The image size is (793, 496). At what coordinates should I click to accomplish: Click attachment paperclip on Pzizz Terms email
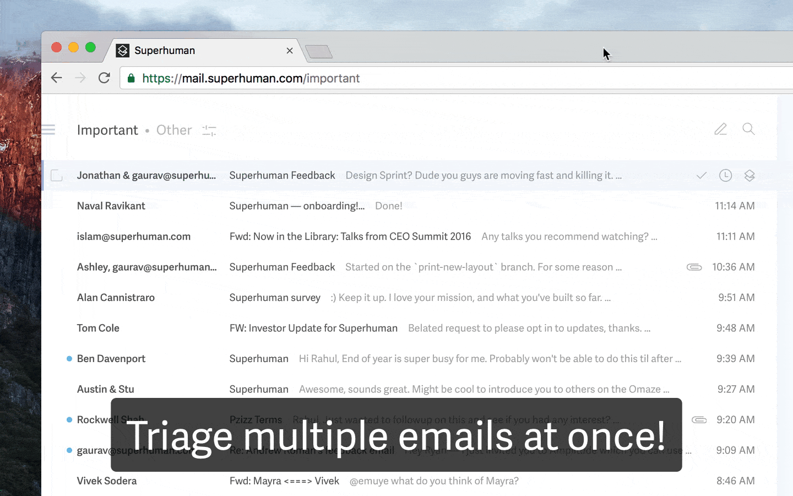[x=699, y=420]
